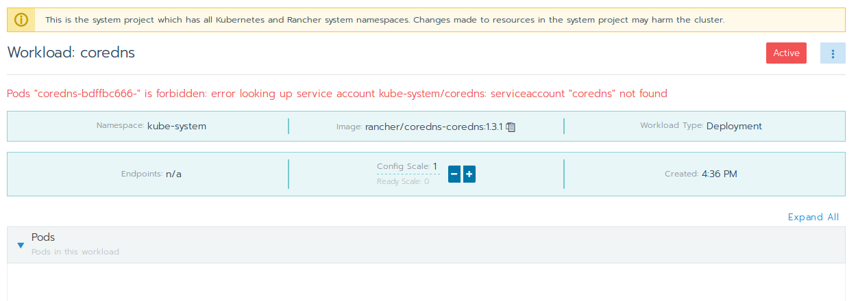Image resolution: width=858 pixels, height=301 pixels.
Task: Select image name rancher/coredns-coredns:1.3.1
Action: 434,127
